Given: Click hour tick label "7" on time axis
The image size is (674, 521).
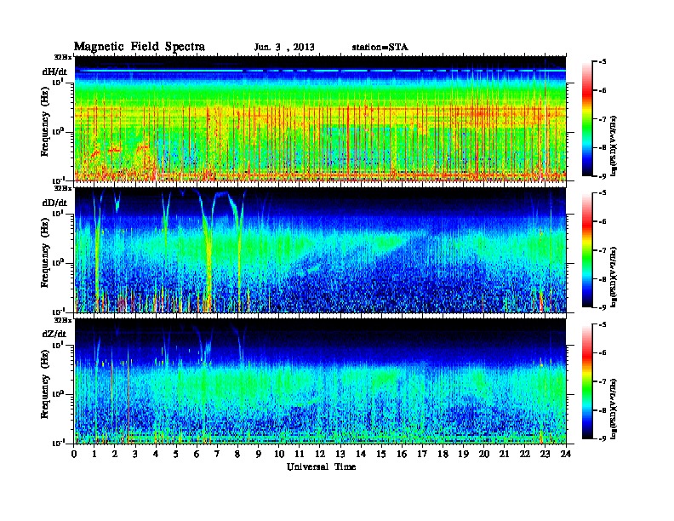Looking at the screenshot, I should point(217,454).
